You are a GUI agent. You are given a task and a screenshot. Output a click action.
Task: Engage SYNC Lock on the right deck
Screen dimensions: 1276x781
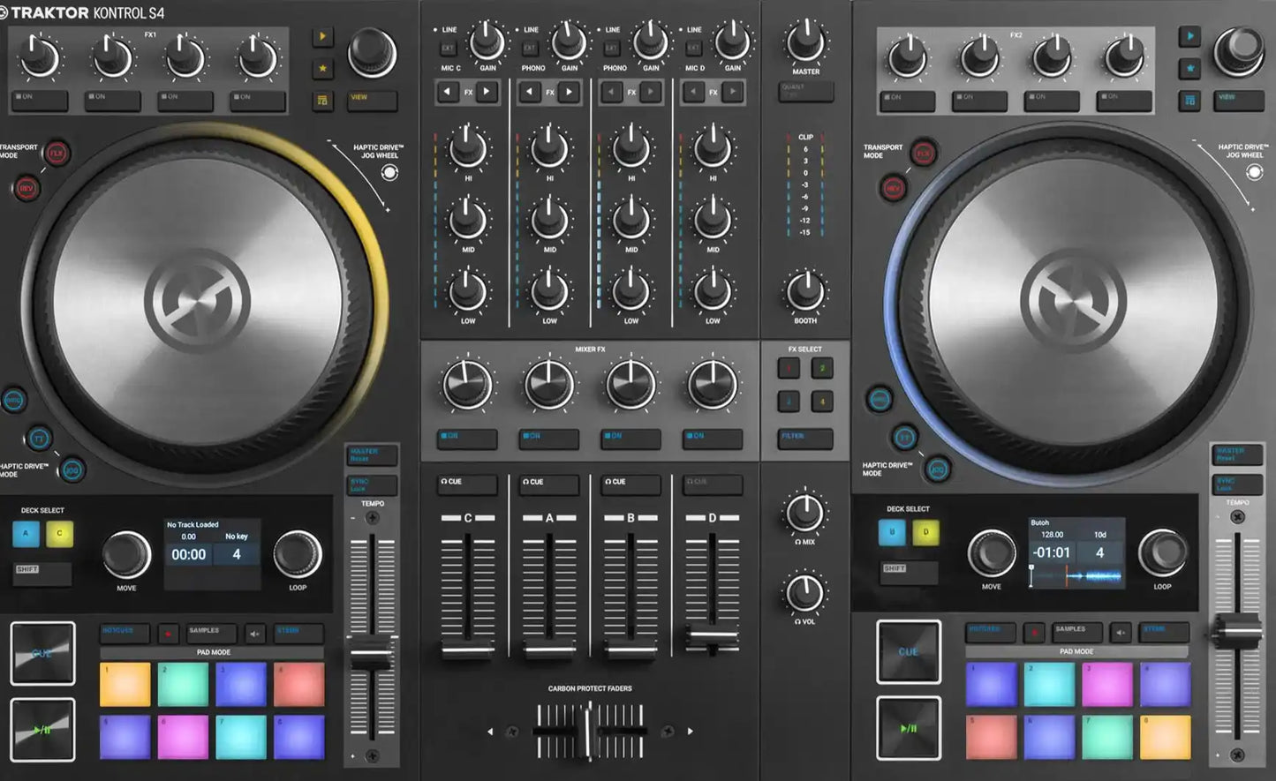pyautogui.click(x=1236, y=484)
